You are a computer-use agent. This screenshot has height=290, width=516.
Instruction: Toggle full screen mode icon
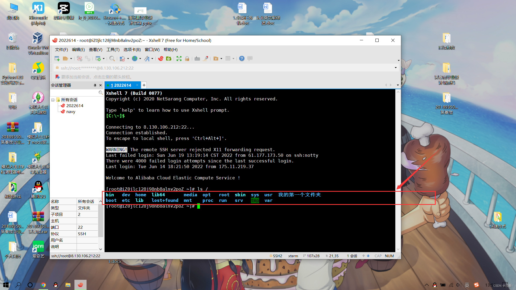point(179,59)
